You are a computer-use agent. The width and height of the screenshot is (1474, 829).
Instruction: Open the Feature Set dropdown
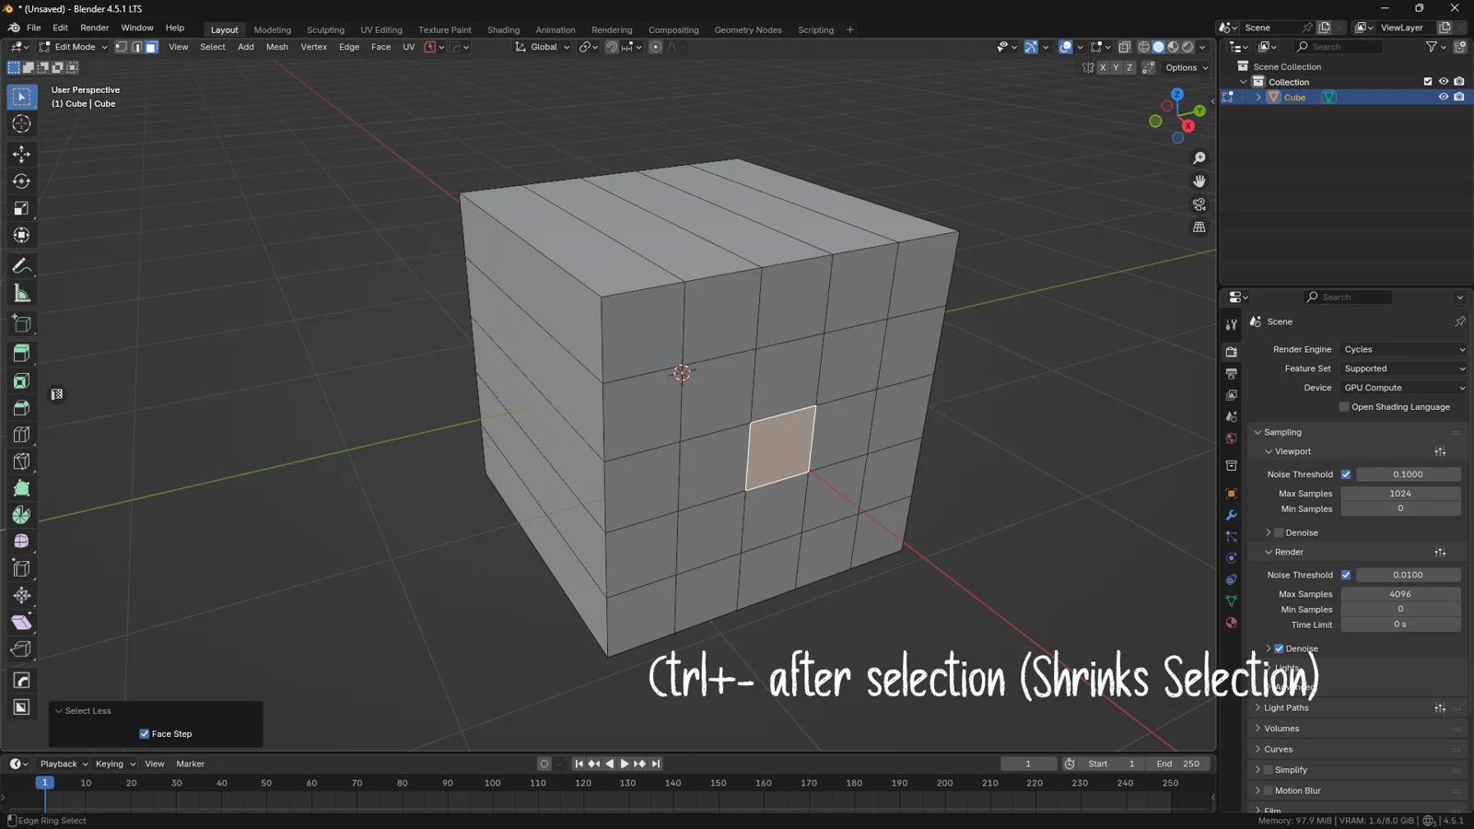(1403, 368)
